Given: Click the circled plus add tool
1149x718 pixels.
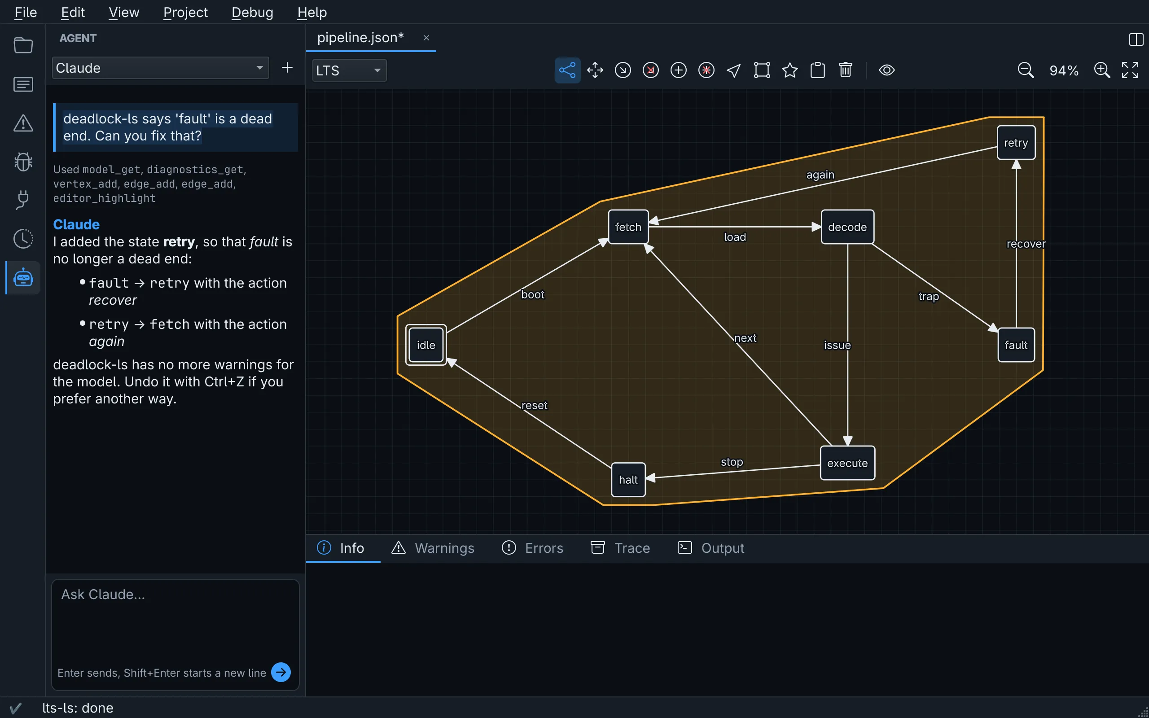Looking at the screenshot, I should pos(679,70).
